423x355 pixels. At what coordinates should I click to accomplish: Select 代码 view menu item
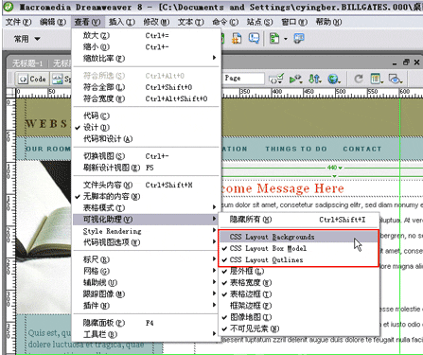coord(146,115)
